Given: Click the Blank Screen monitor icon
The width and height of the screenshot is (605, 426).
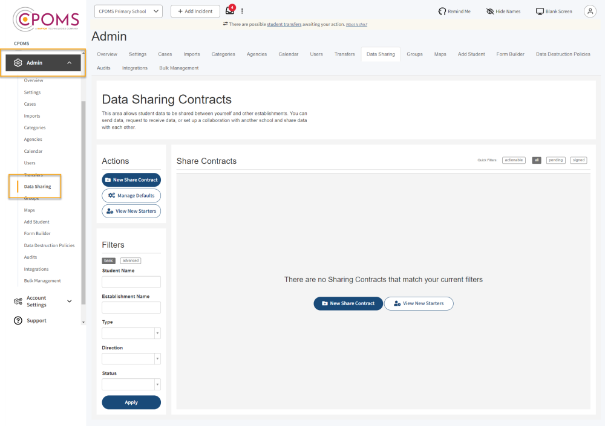Looking at the screenshot, I should [x=540, y=11].
